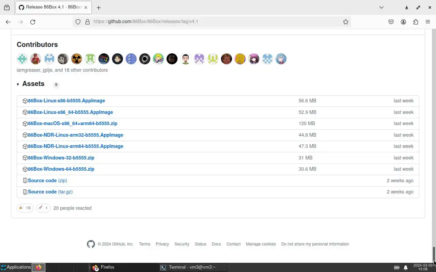The height and width of the screenshot is (272, 436).
Task: Download 86Box-NDR-Linux-arm64-b5555.AppImage
Action: [76, 146]
